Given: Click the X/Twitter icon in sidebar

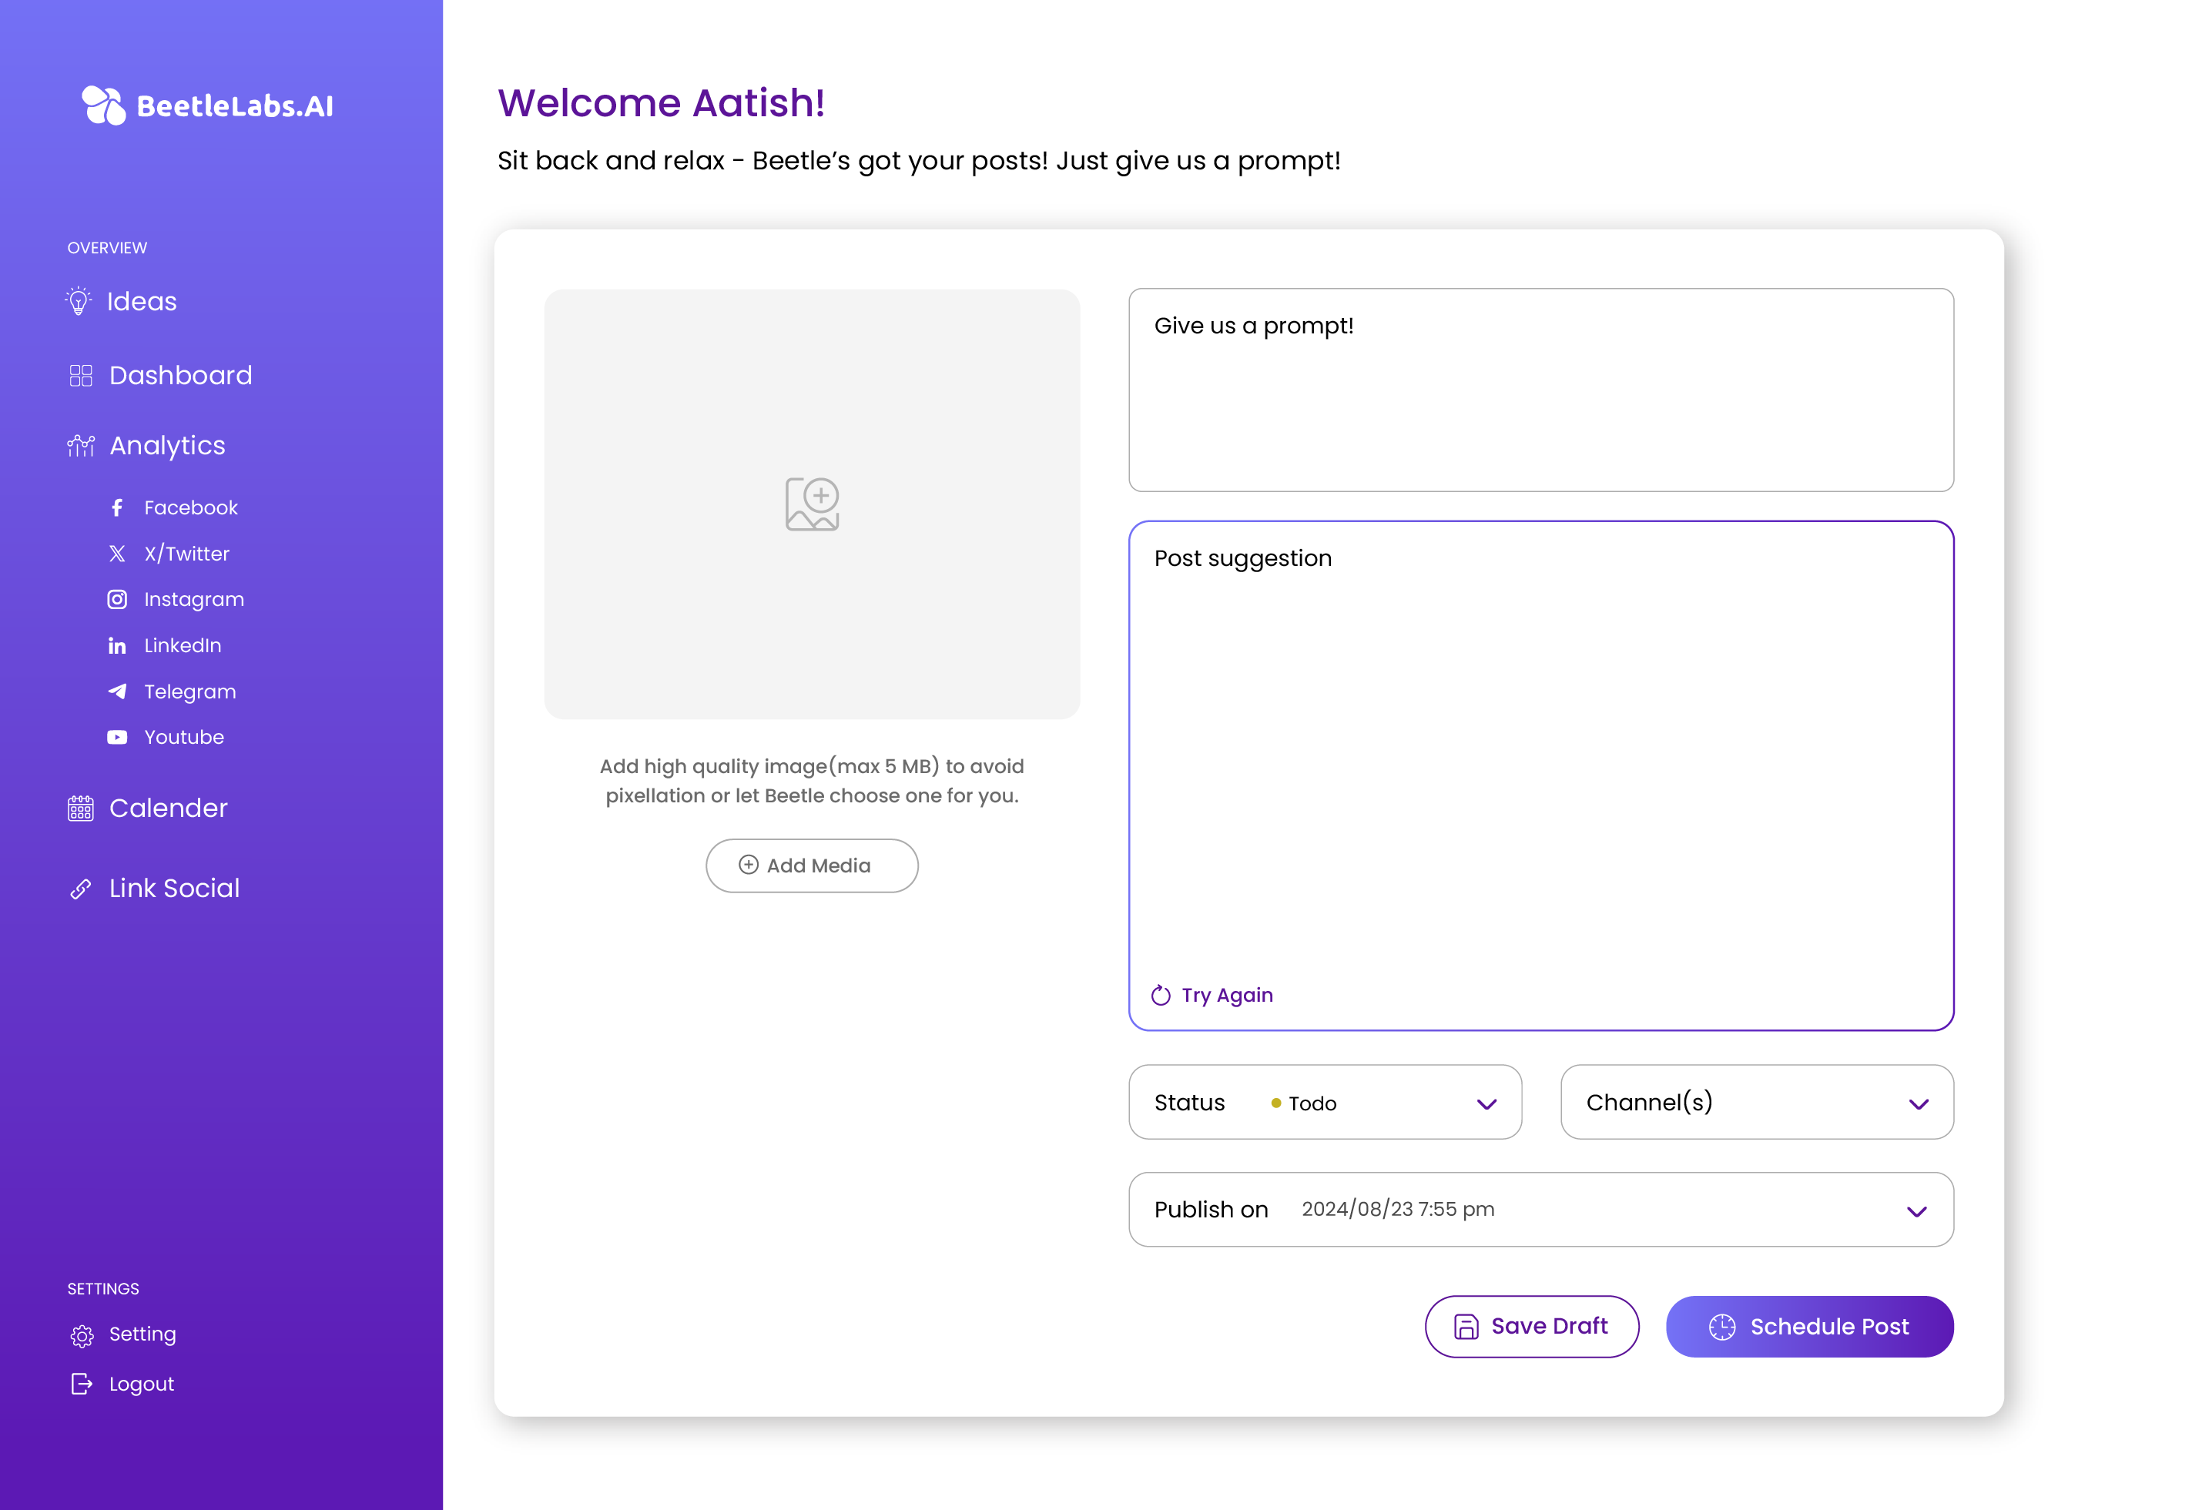Looking at the screenshot, I should [x=116, y=554].
